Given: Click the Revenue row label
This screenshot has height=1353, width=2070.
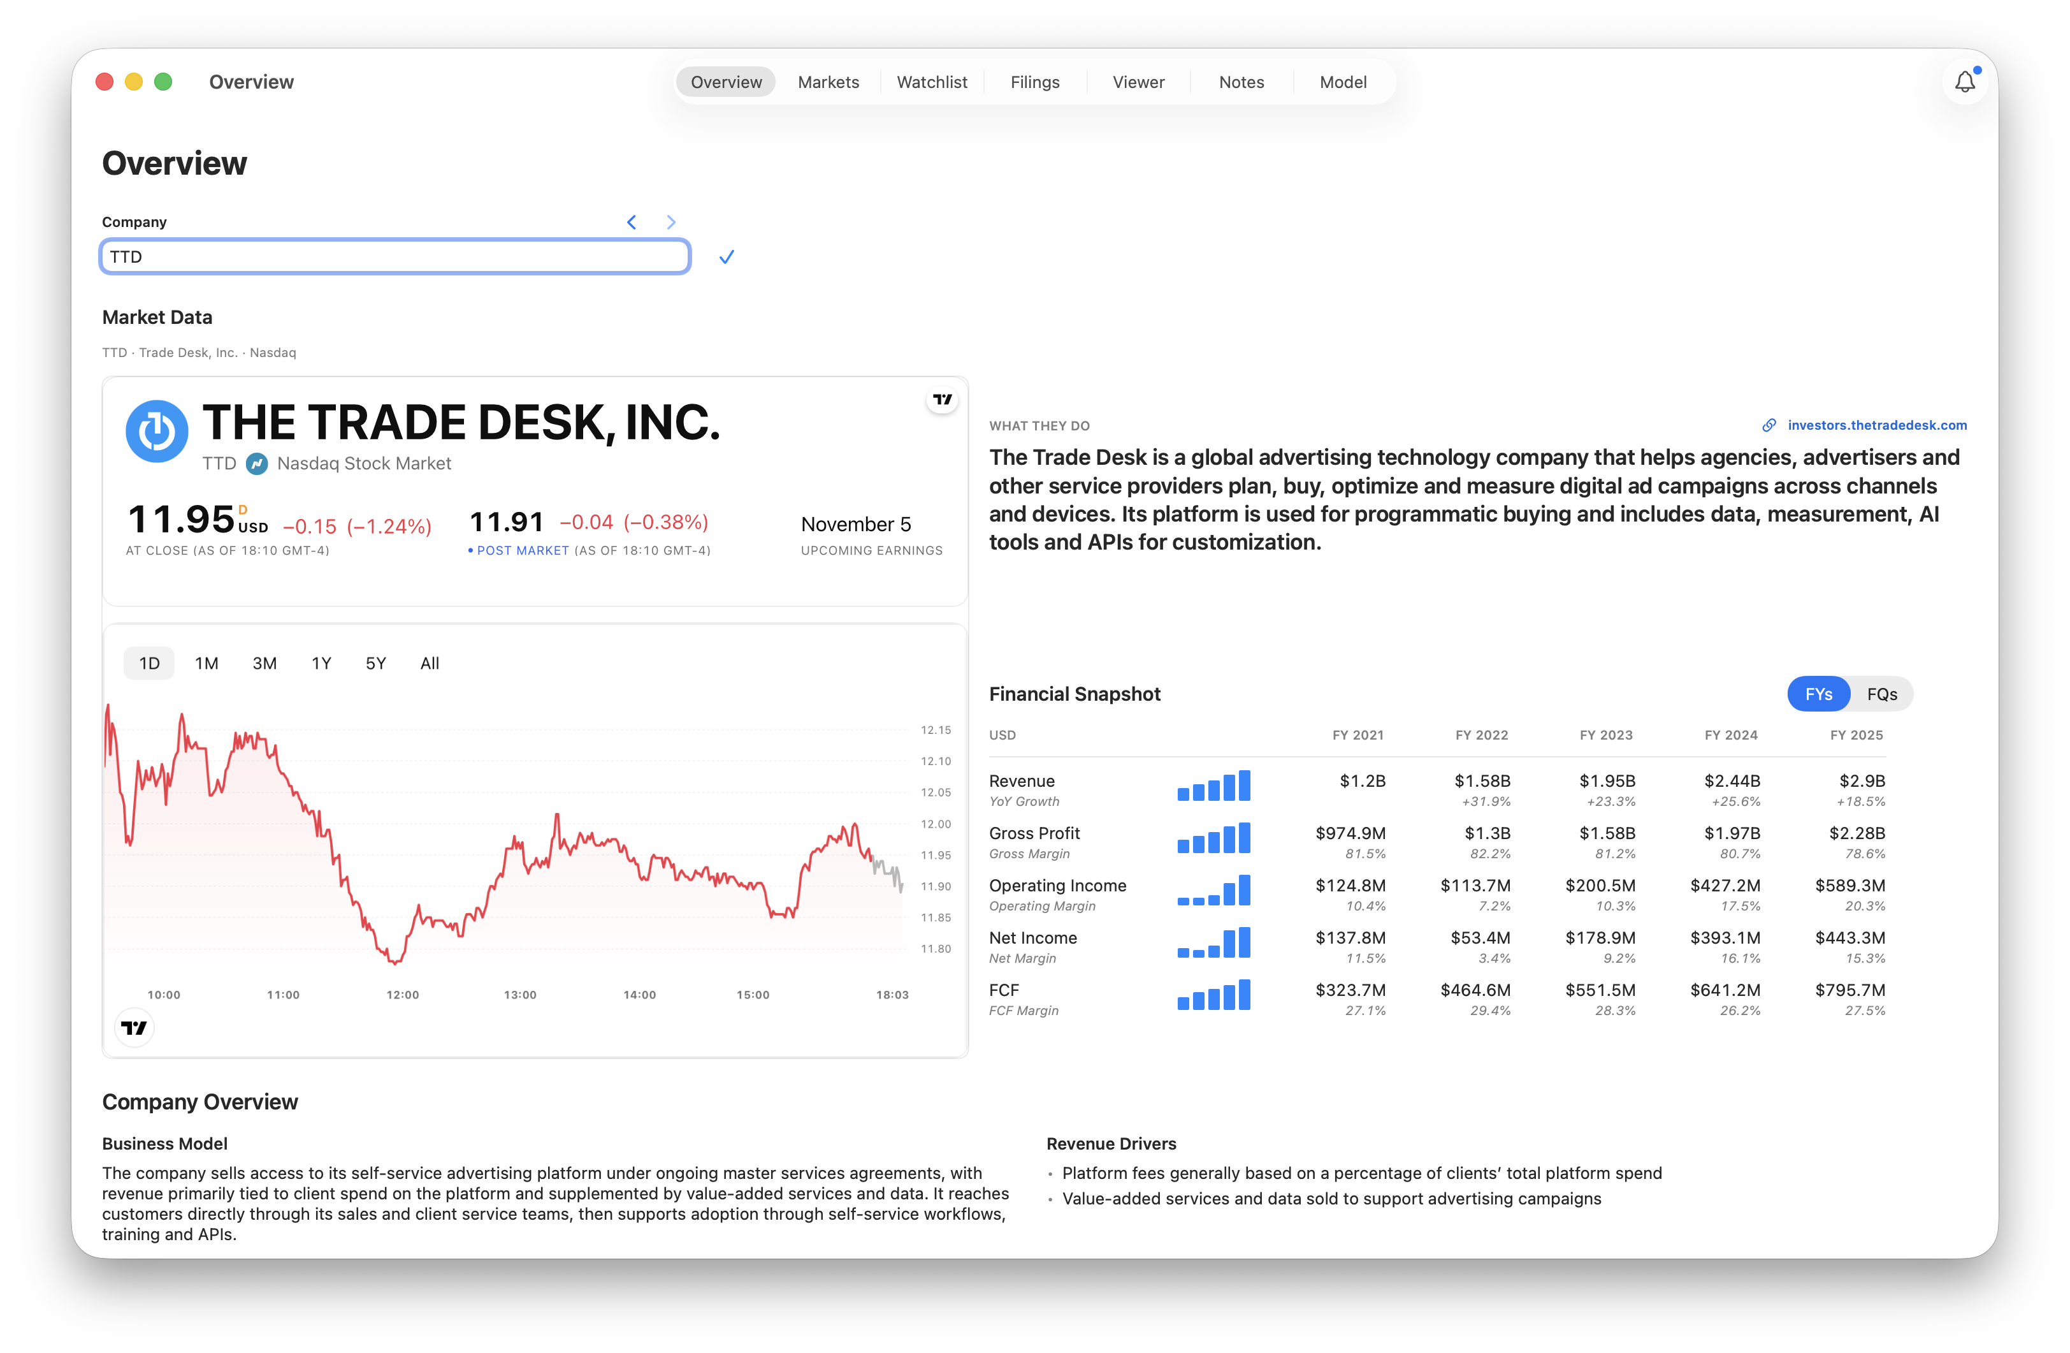Looking at the screenshot, I should (1021, 781).
